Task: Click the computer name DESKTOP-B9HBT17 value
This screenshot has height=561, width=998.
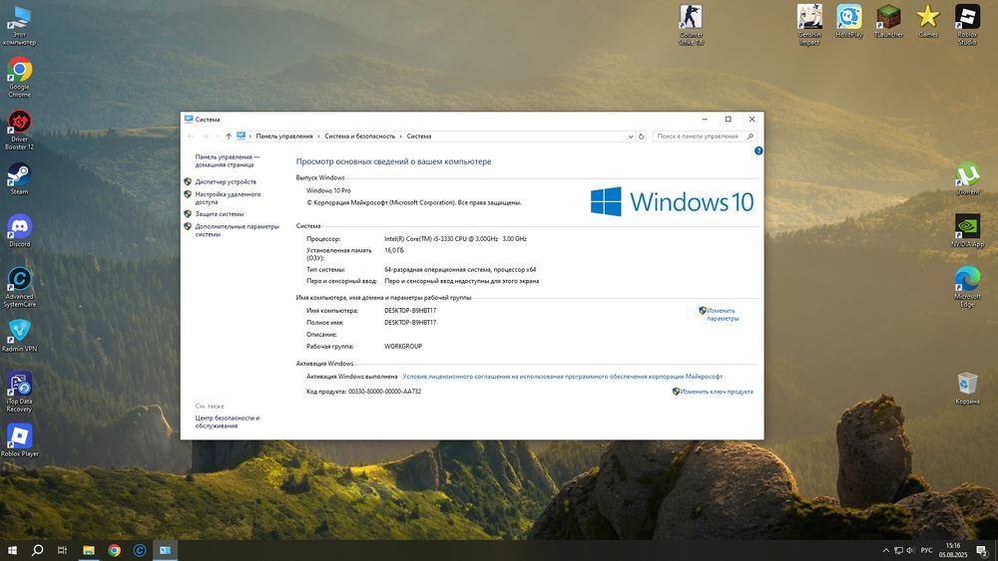Action: 410,311
